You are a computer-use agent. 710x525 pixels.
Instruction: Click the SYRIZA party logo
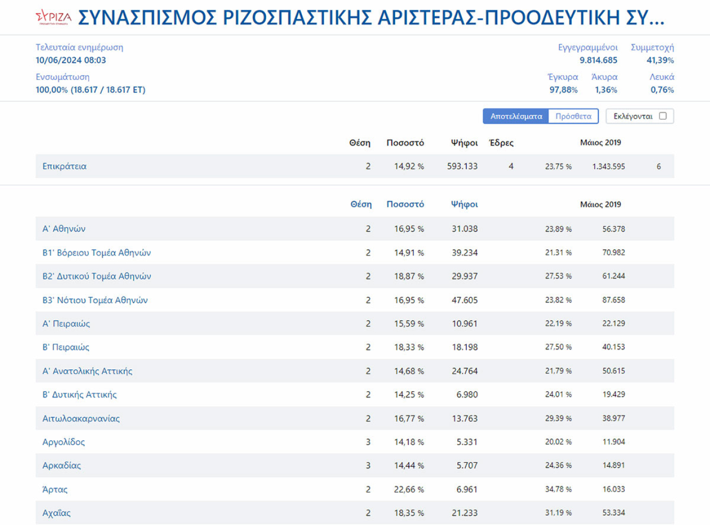pyautogui.click(x=53, y=17)
